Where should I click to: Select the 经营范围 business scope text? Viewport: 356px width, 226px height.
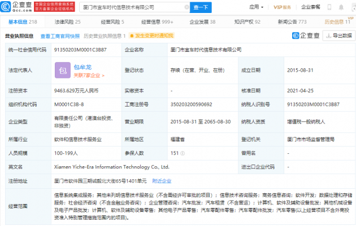point(203,206)
